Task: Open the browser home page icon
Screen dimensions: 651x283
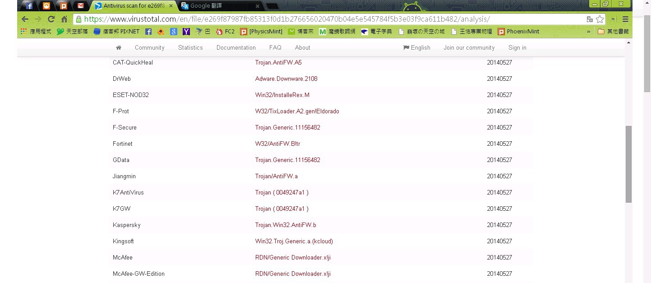Action: click(x=64, y=19)
